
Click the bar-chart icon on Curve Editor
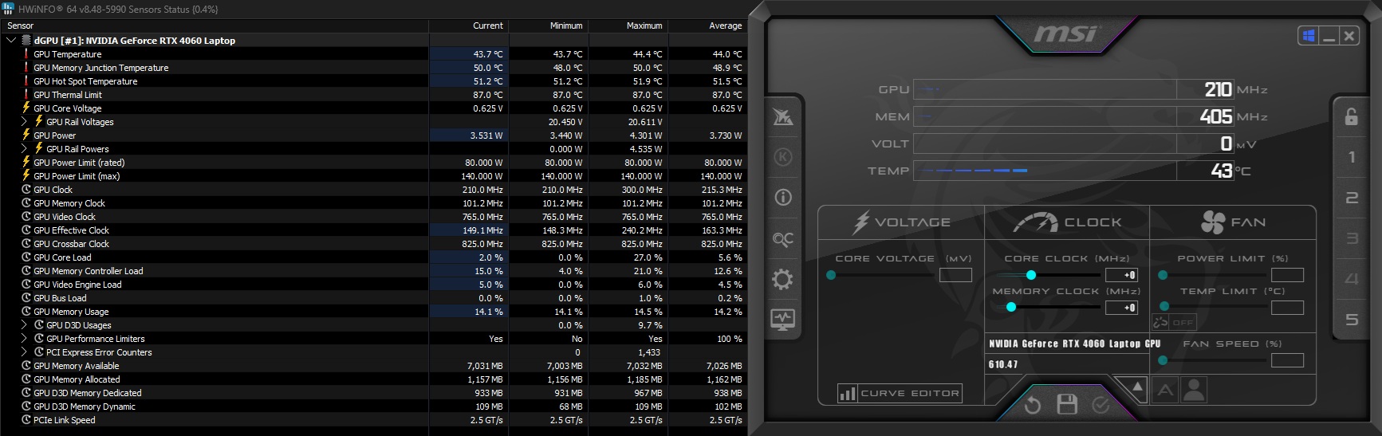(x=847, y=393)
